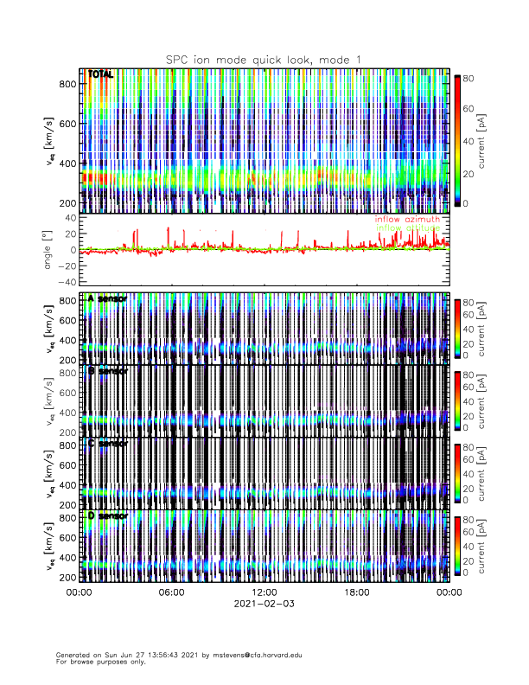This screenshot has height=685, width=529.
Task: Click the red 'inflow azimuth' legend text
Action: point(407,220)
